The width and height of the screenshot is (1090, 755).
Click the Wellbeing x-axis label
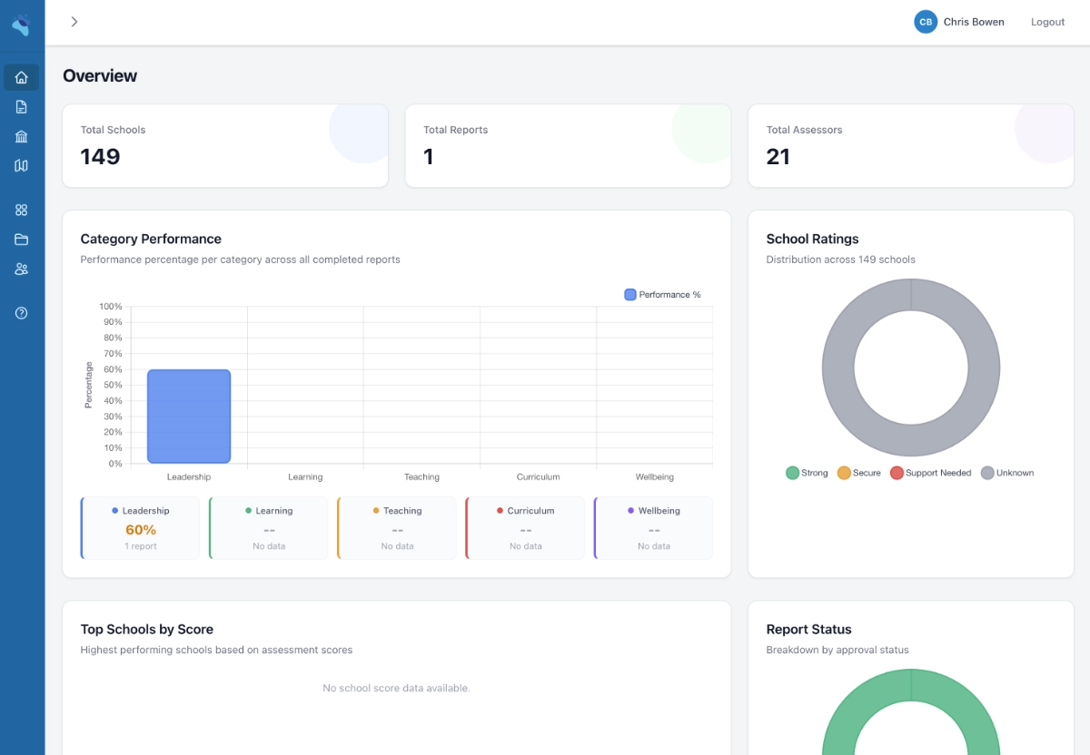pyautogui.click(x=654, y=477)
